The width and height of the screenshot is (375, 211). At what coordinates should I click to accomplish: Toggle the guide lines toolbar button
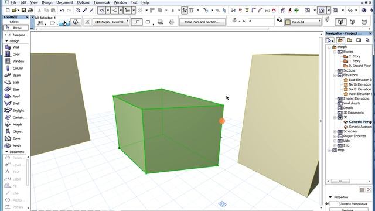click(102, 11)
